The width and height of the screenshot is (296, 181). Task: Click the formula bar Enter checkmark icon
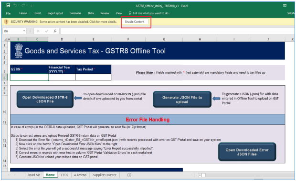point(46,31)
